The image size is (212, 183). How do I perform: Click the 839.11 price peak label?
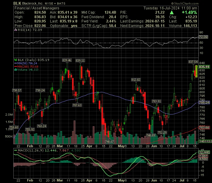pos(80,61)
